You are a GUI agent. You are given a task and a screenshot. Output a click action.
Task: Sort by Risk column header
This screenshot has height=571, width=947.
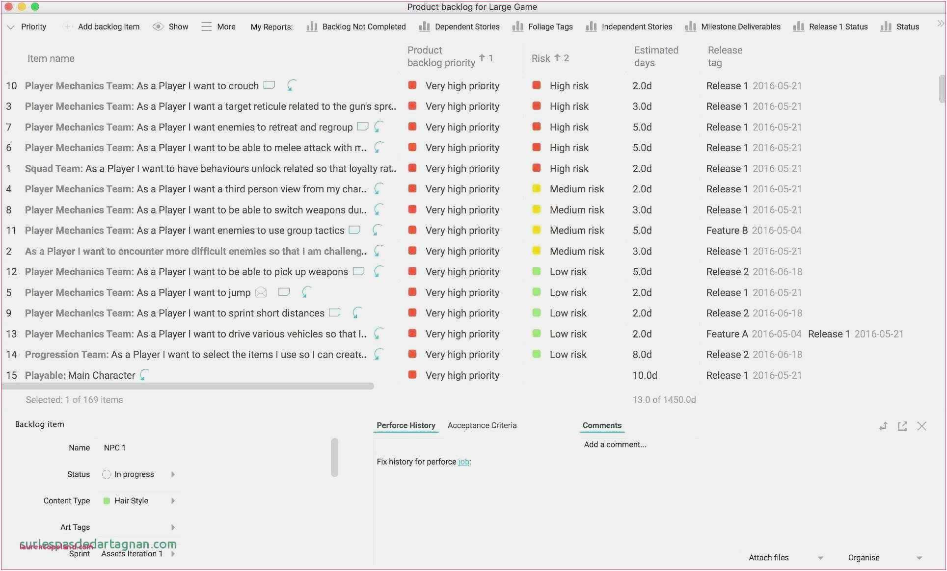click(x=541, y=58)
